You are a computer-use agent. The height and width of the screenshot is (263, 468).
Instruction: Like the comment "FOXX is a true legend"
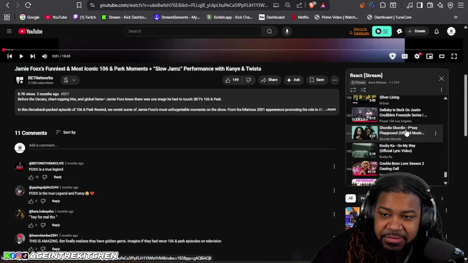point(31,177)
